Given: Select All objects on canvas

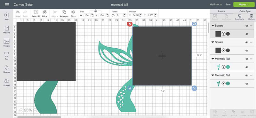Looking at the screenshot, I should [36, 14].
